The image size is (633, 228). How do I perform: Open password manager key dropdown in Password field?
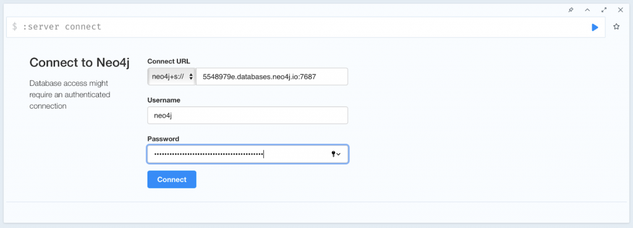click(x=336, y=154)
